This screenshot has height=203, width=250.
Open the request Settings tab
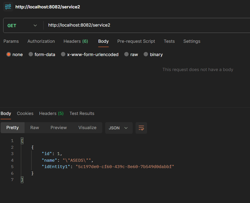(192, 41)
